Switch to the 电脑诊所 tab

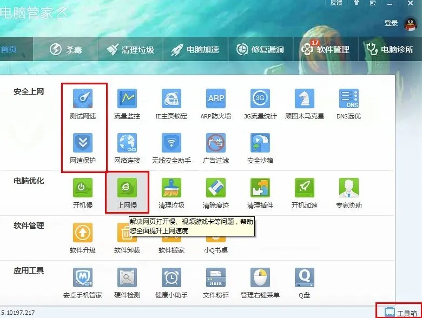tap(390, 50)
